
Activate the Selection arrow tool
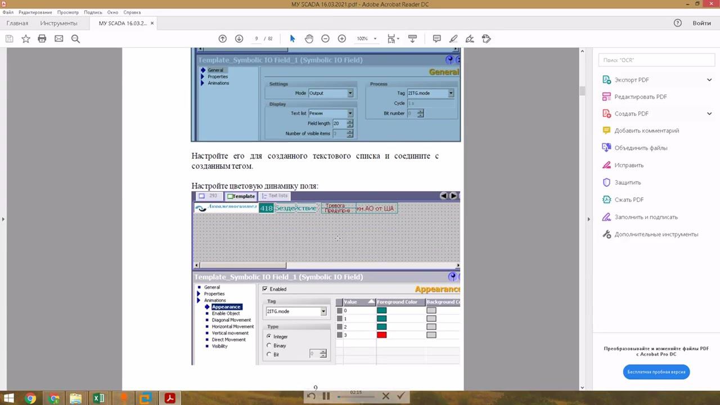tap(292, 39)
